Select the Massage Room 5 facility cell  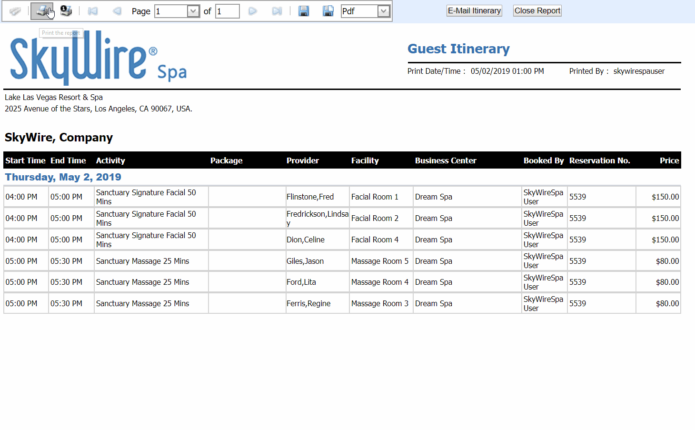(379, 261)
